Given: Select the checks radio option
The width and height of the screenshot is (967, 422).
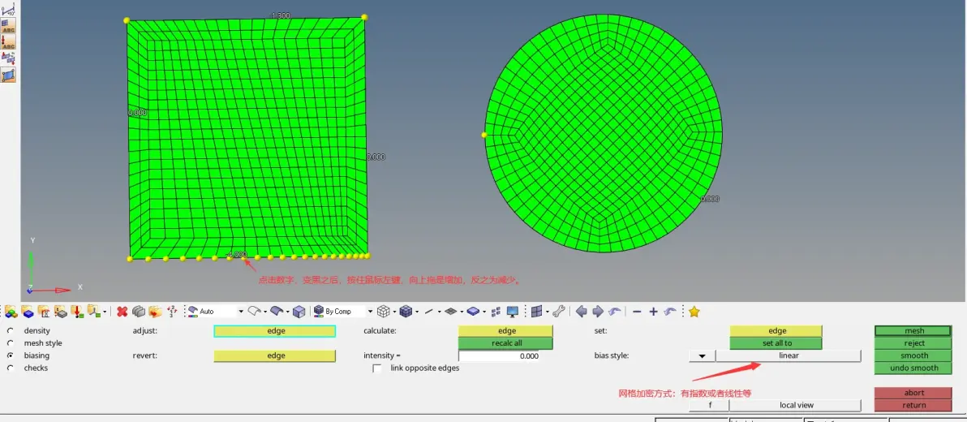Looking at the screenshot, I should click(x=10, y=368).
